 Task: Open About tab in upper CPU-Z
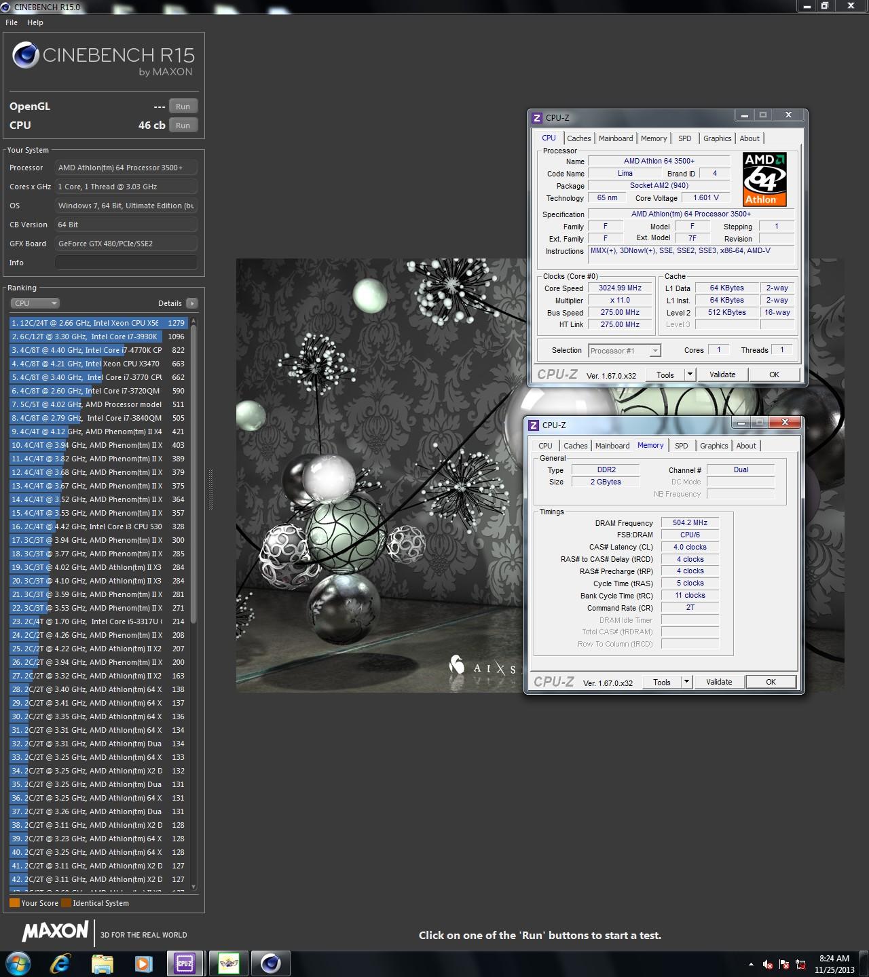750,138
